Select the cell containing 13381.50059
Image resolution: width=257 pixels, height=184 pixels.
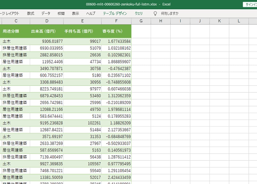(47, 177)
